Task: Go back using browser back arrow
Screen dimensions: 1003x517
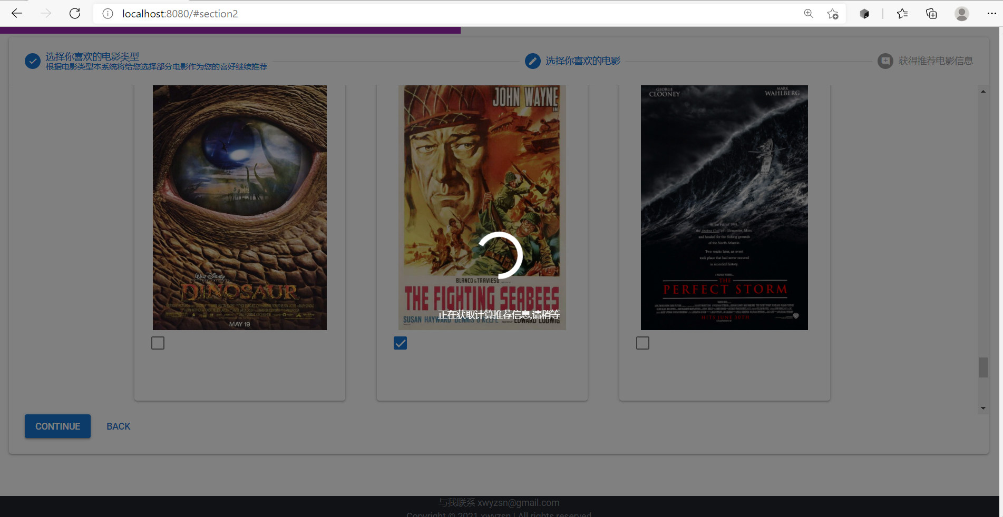Action: [17, 14]
